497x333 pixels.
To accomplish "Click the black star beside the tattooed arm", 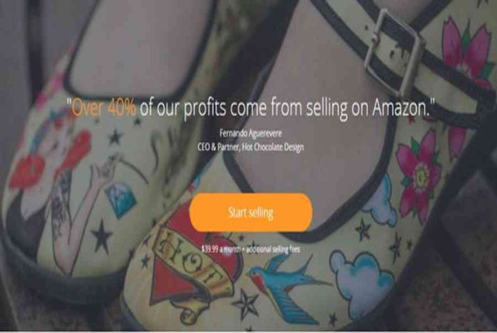I will 101,236.
